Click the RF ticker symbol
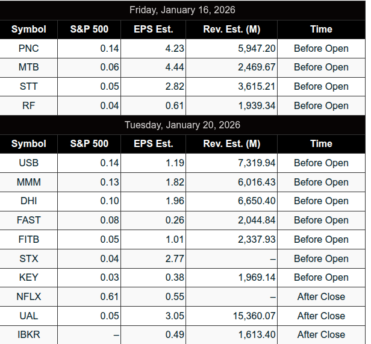This screenshot has height=344, width=371. click(x=28, y=106)
